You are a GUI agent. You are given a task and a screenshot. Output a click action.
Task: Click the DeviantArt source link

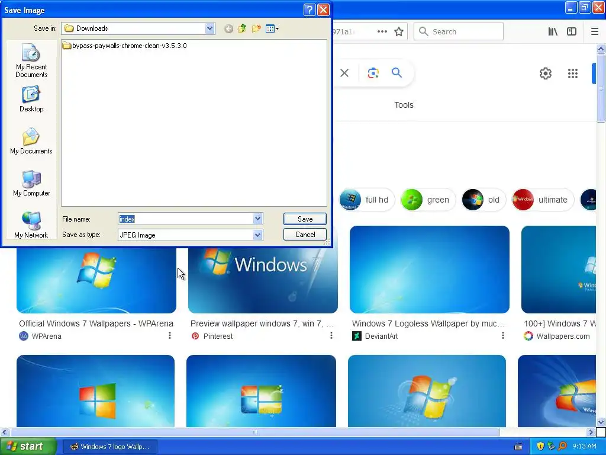[375, 337]
